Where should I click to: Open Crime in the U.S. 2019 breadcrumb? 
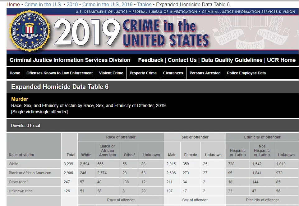[107, 4]
